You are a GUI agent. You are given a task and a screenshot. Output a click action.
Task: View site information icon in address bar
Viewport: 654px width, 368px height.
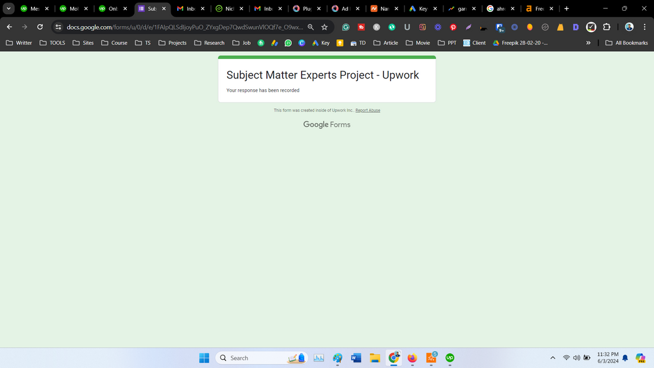tap(58, 27)
